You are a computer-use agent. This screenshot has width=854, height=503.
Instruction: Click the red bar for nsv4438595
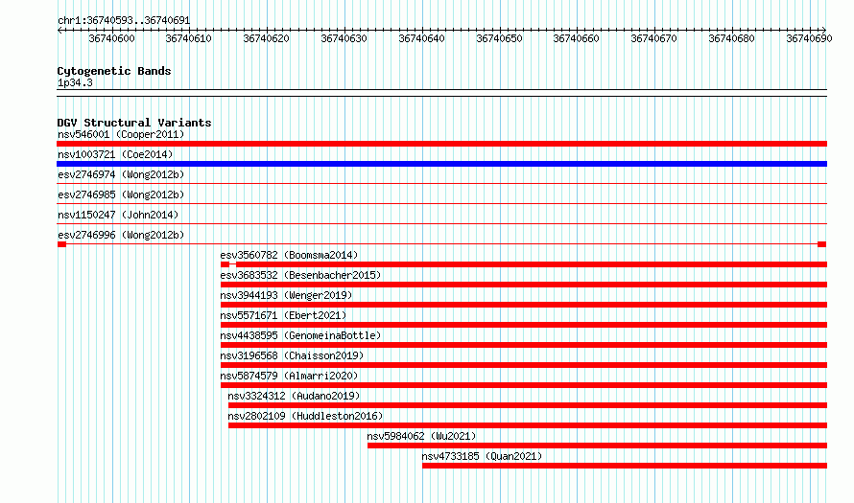[524, 345]
